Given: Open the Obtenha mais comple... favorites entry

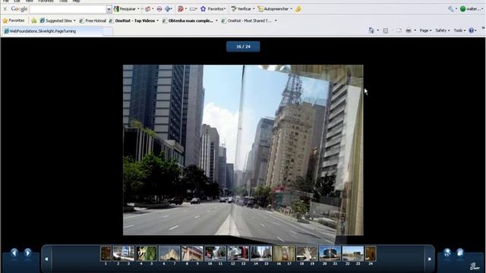Looking at the screenshot, I should click(188, 20).
